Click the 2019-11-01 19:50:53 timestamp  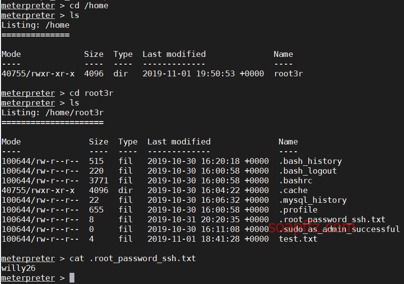point(189,74)
